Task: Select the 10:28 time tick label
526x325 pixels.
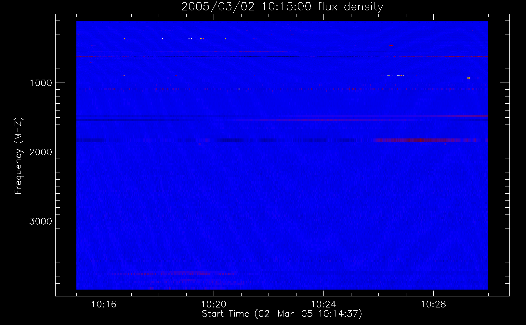Action: [433, 305]
